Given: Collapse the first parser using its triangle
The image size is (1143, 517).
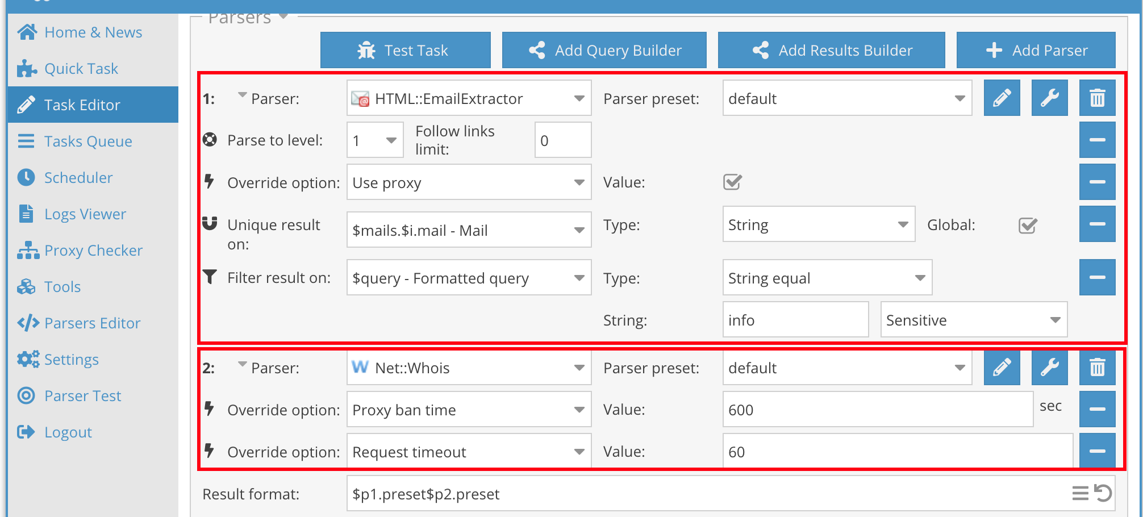Looking at the screenshot, I should (x=242, y=95).
